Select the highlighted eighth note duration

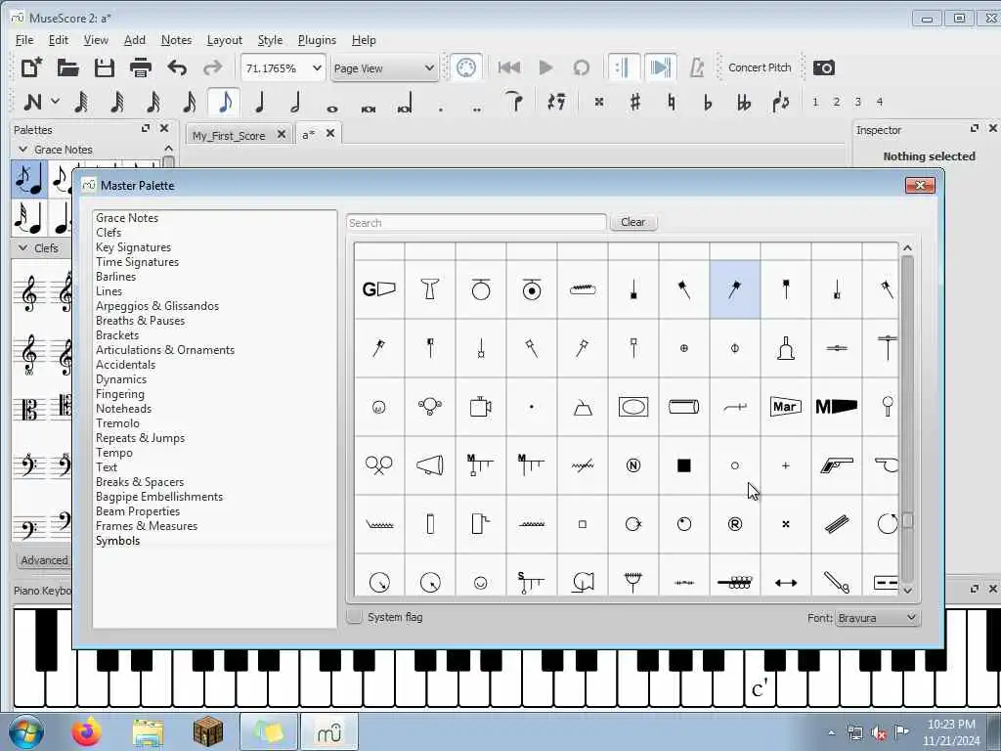coord(225,102)
